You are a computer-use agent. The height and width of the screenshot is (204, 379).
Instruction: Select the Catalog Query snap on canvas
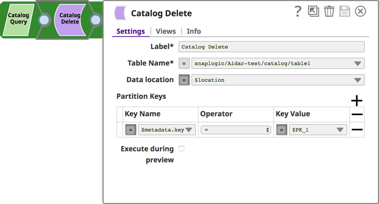coord(18,19)
